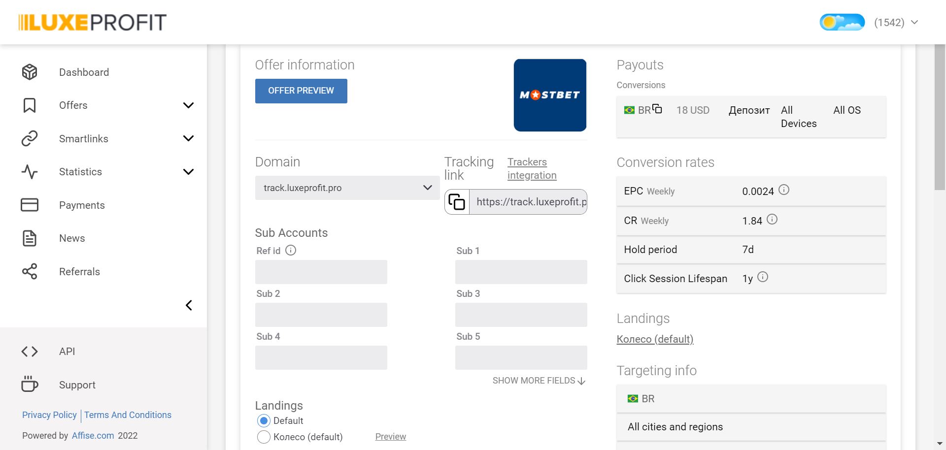Open Terms And Conditions link

coord(128,415)
